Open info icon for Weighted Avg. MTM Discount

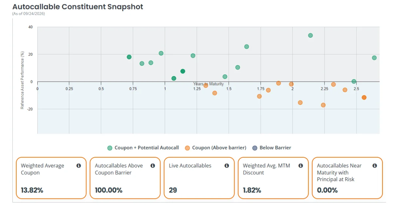click(301, 166)
